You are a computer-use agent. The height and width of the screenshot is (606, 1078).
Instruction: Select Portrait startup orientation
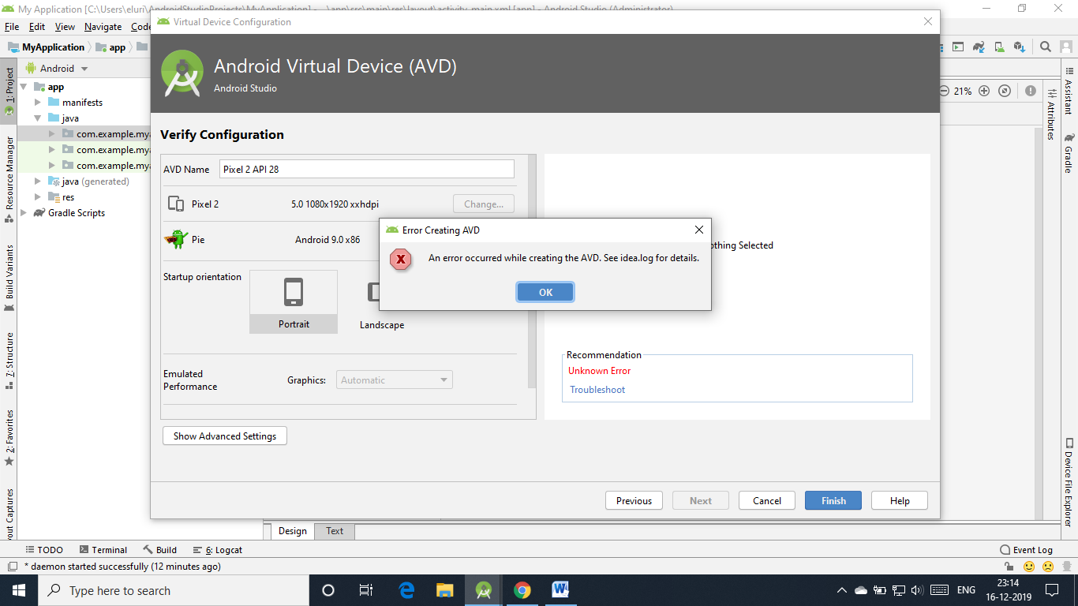294,301
